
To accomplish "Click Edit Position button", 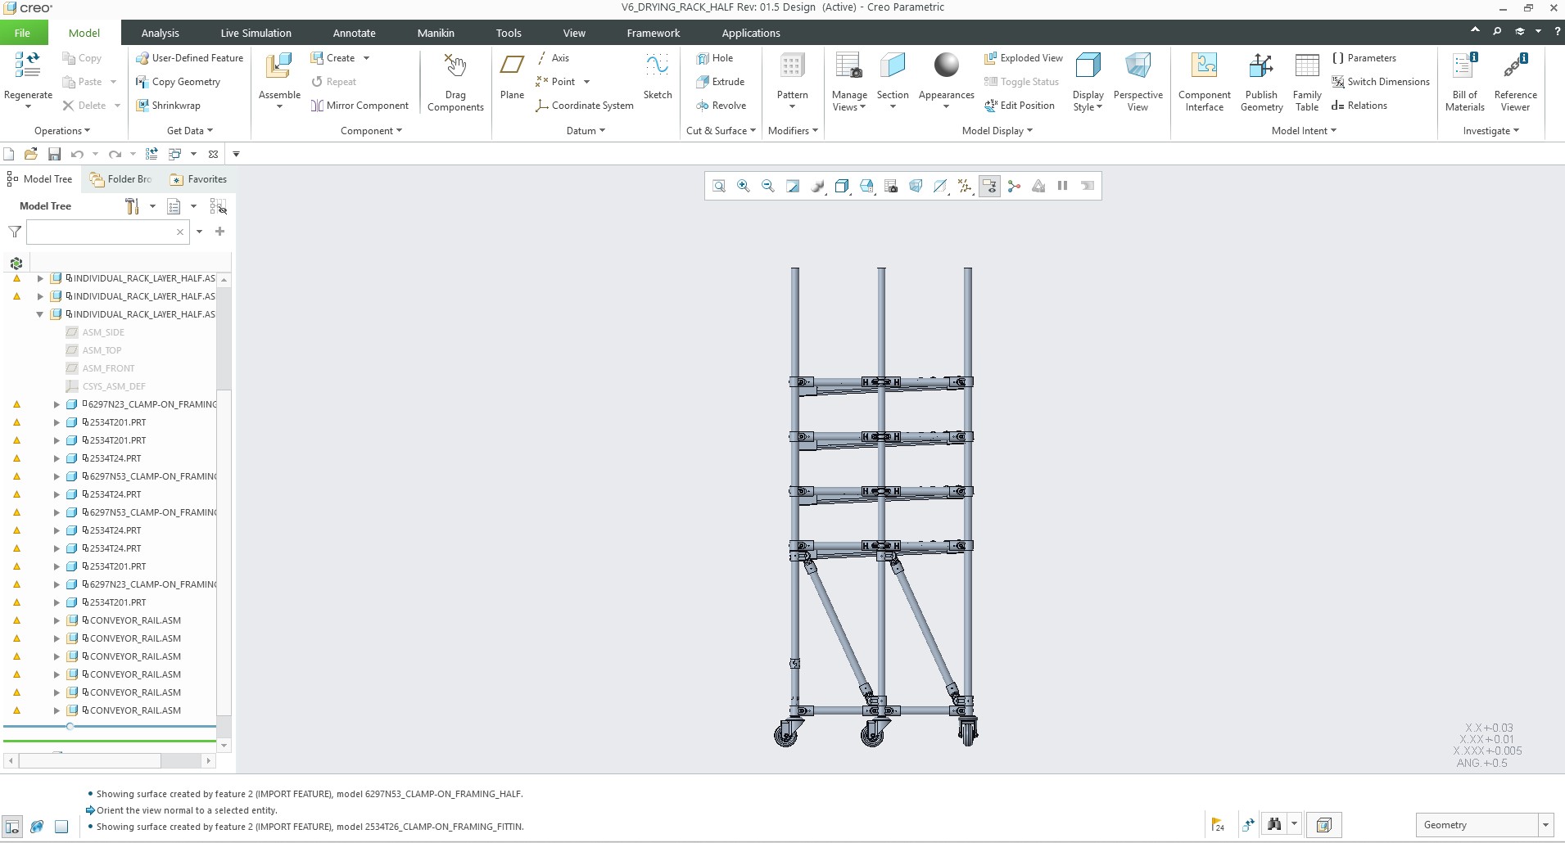I will 1020,106.
